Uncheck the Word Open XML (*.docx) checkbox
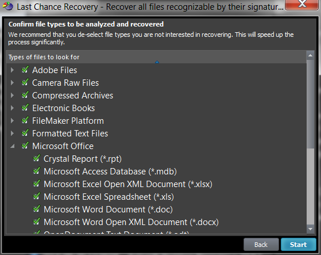321x255 pixels. (37, 222)
